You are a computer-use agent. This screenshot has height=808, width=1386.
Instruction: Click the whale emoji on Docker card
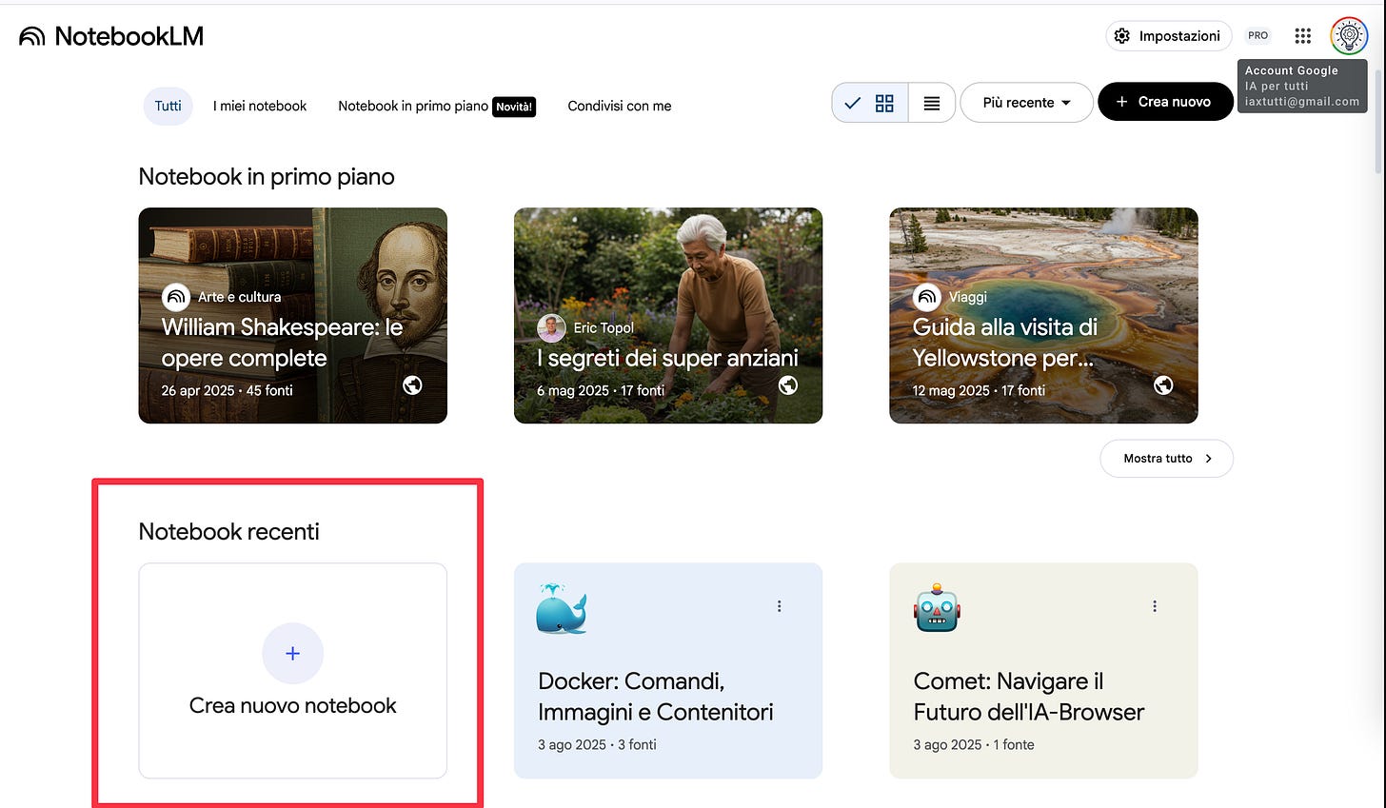tap(562, 609)
